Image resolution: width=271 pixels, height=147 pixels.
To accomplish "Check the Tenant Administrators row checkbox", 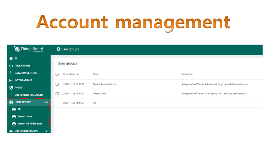I will click(x=57, y=84).
